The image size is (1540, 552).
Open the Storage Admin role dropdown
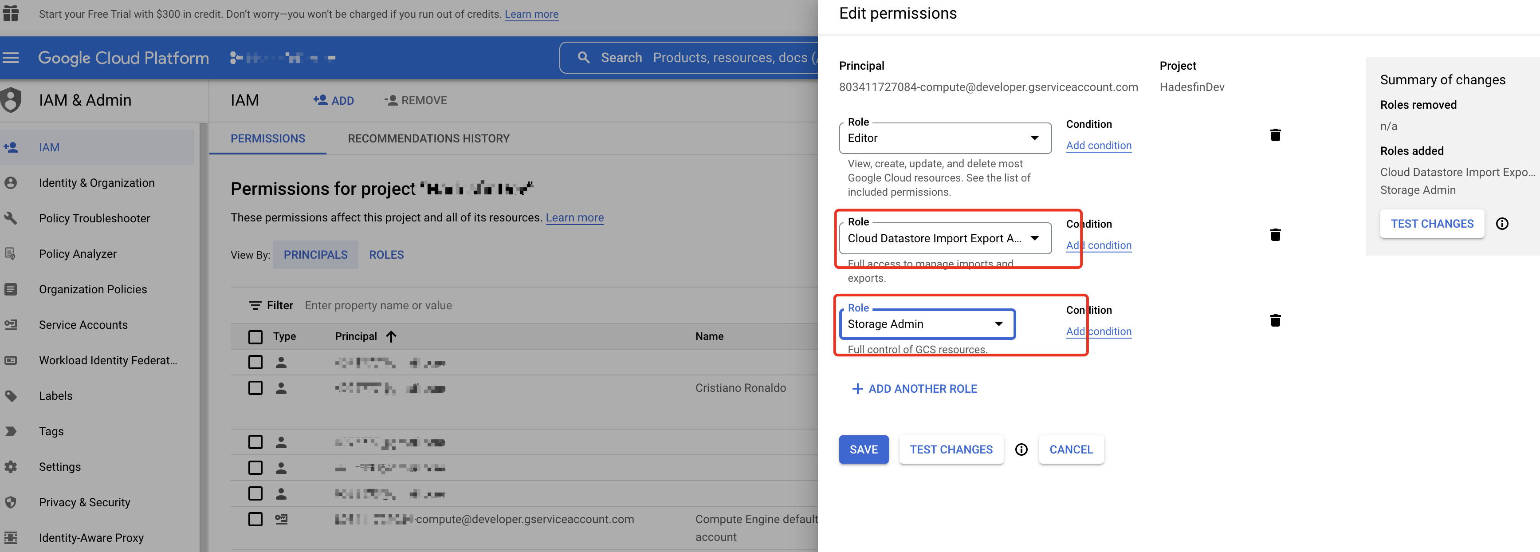[999, 323]
